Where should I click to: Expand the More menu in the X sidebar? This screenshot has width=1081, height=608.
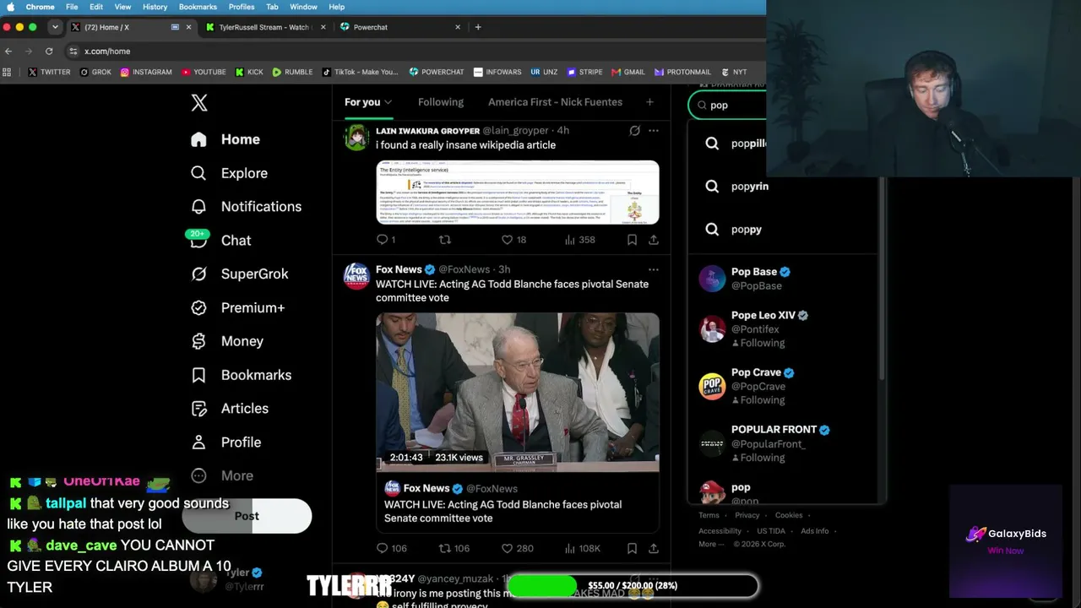click(x=222, y=475)
